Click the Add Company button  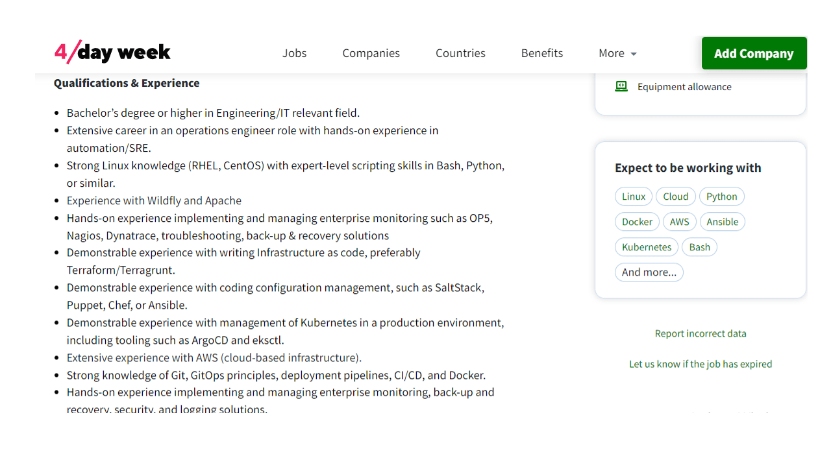pyautogui.click(x=754, y=53)
